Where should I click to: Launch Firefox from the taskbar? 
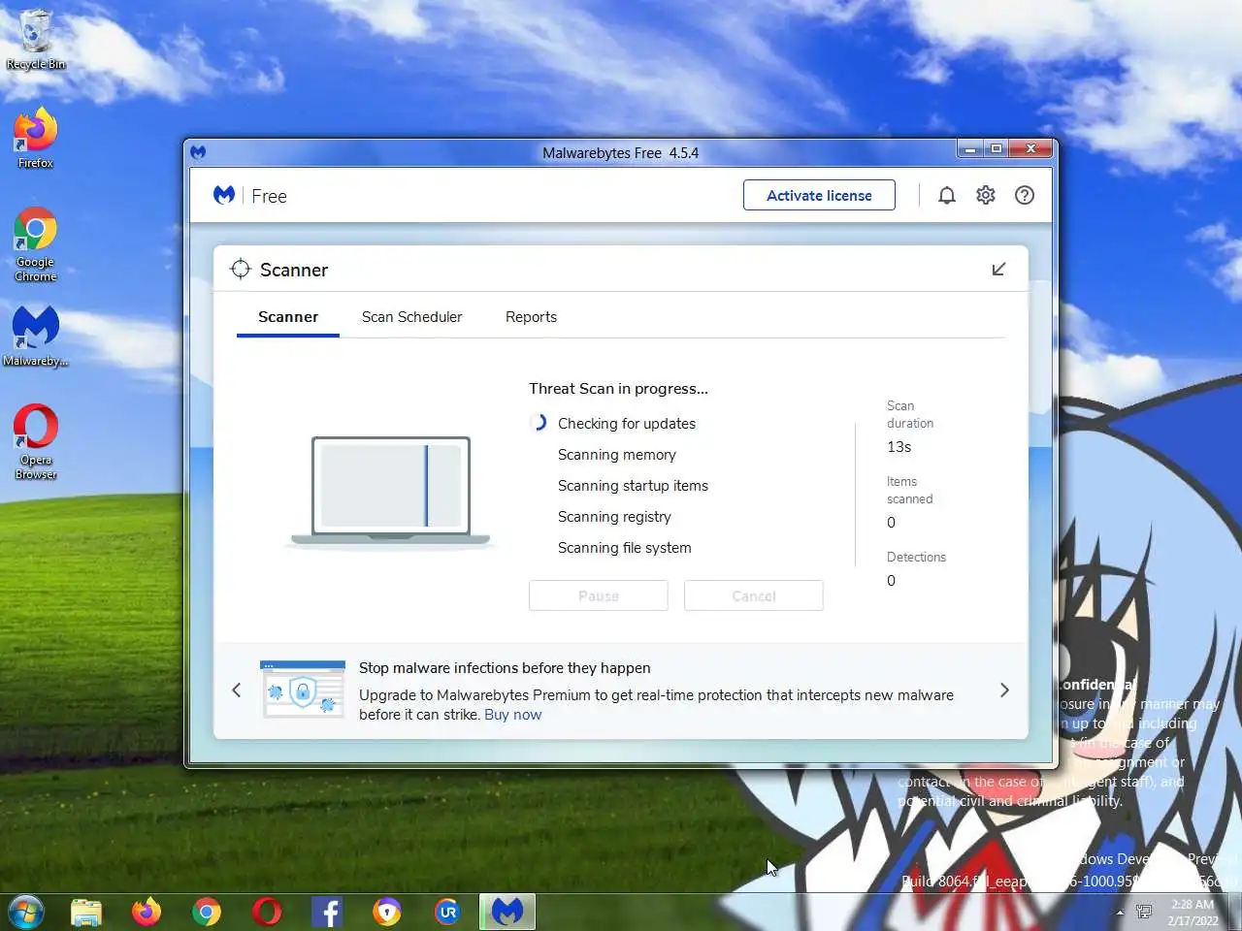click(x=147, y=912)
